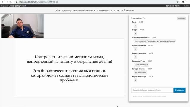Screen dimensions: 190x107
Task: Click the presentation slide area
Action: click(69, 68)
